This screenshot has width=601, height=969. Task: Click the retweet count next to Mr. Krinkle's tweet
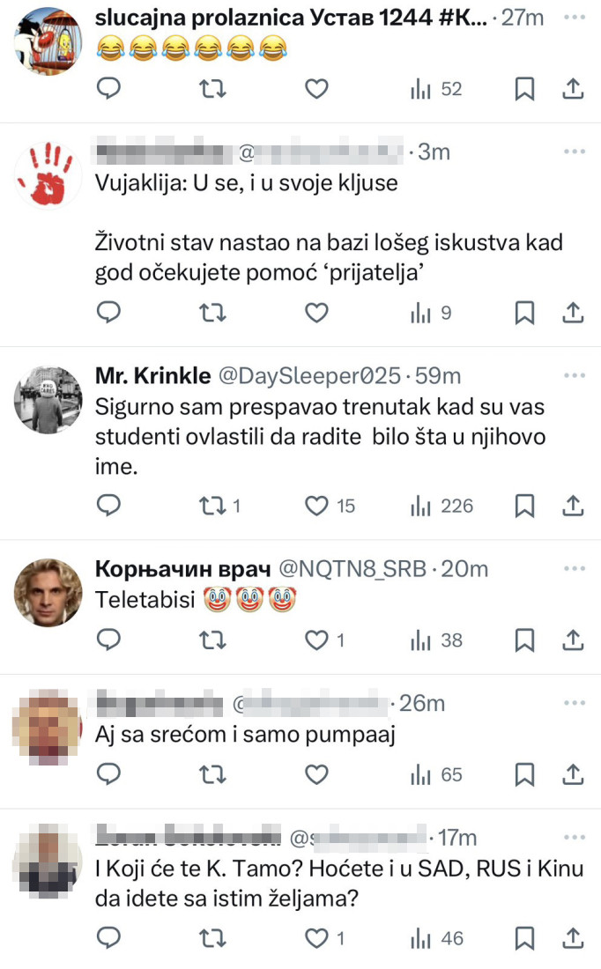[x=234, y=505]
